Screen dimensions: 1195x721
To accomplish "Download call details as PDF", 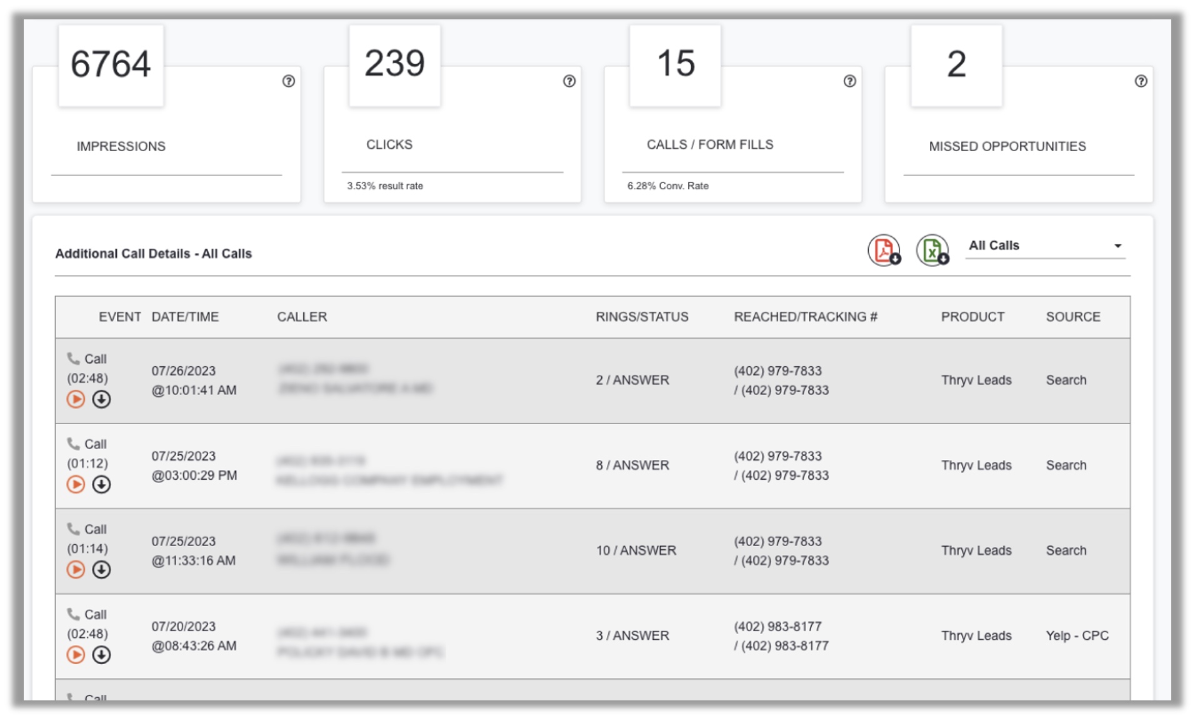I will point(884,251).
